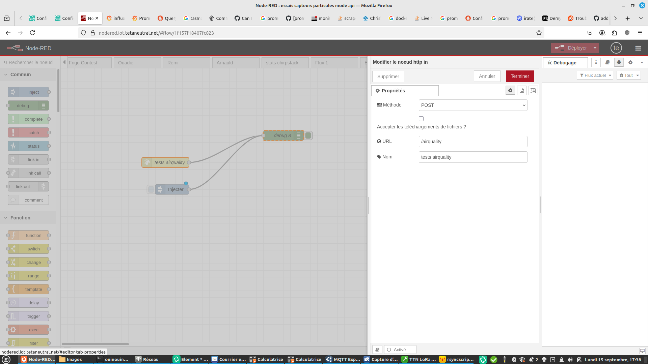Open the Méthode POST dropdown
Viewport: 648px width, 364px height.
pyautogui.click(x=473, y=105)
